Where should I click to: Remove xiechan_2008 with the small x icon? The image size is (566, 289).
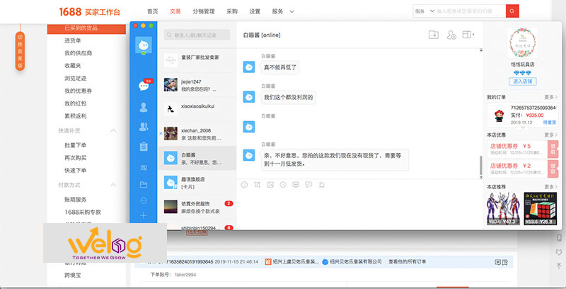pyautogui.click(x=161, y=133)
